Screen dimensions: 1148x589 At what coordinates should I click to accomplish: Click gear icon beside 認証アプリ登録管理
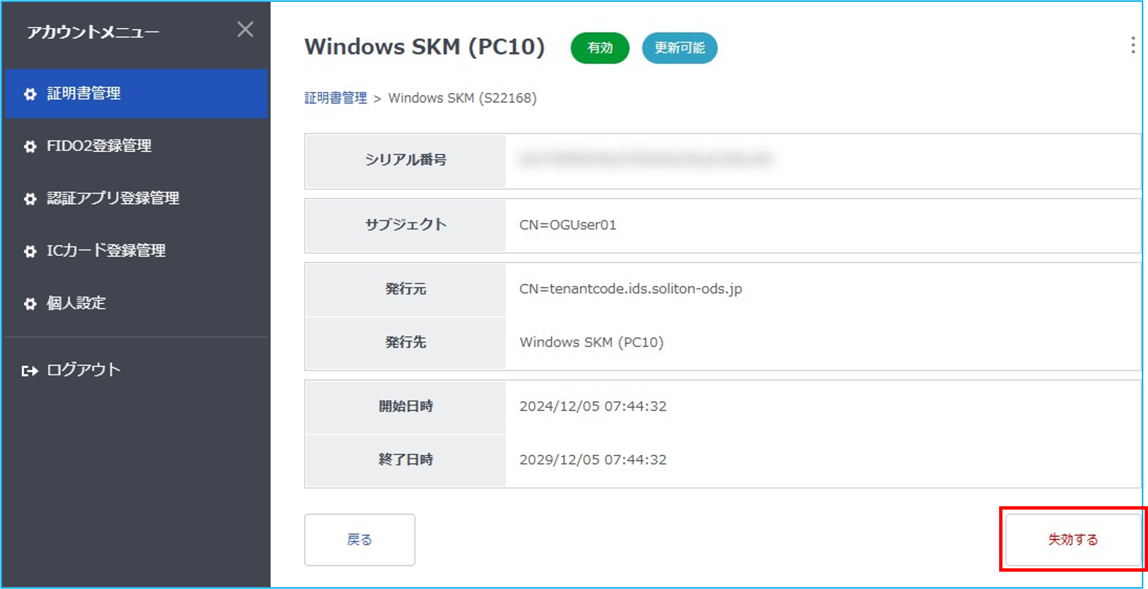(x=30, y=199)
